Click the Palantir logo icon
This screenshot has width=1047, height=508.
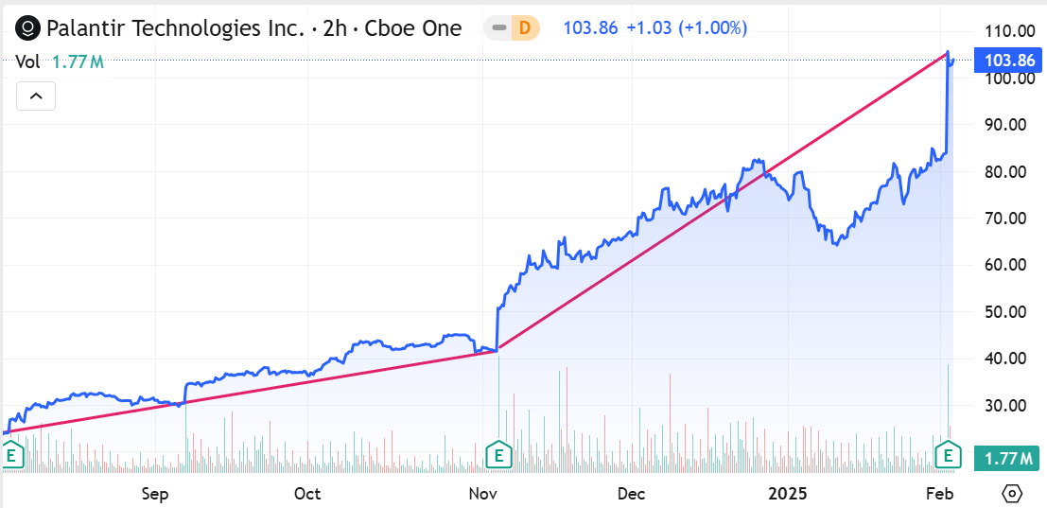pos(29,28)
